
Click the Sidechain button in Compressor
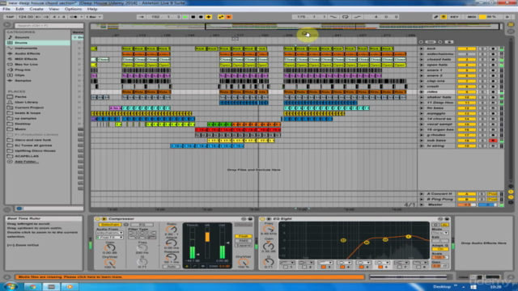(x=110, y=225)
